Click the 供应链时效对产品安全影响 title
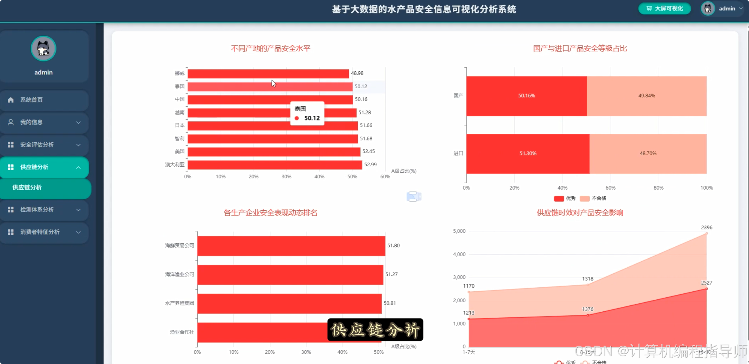749x364 pixels. 580,213
